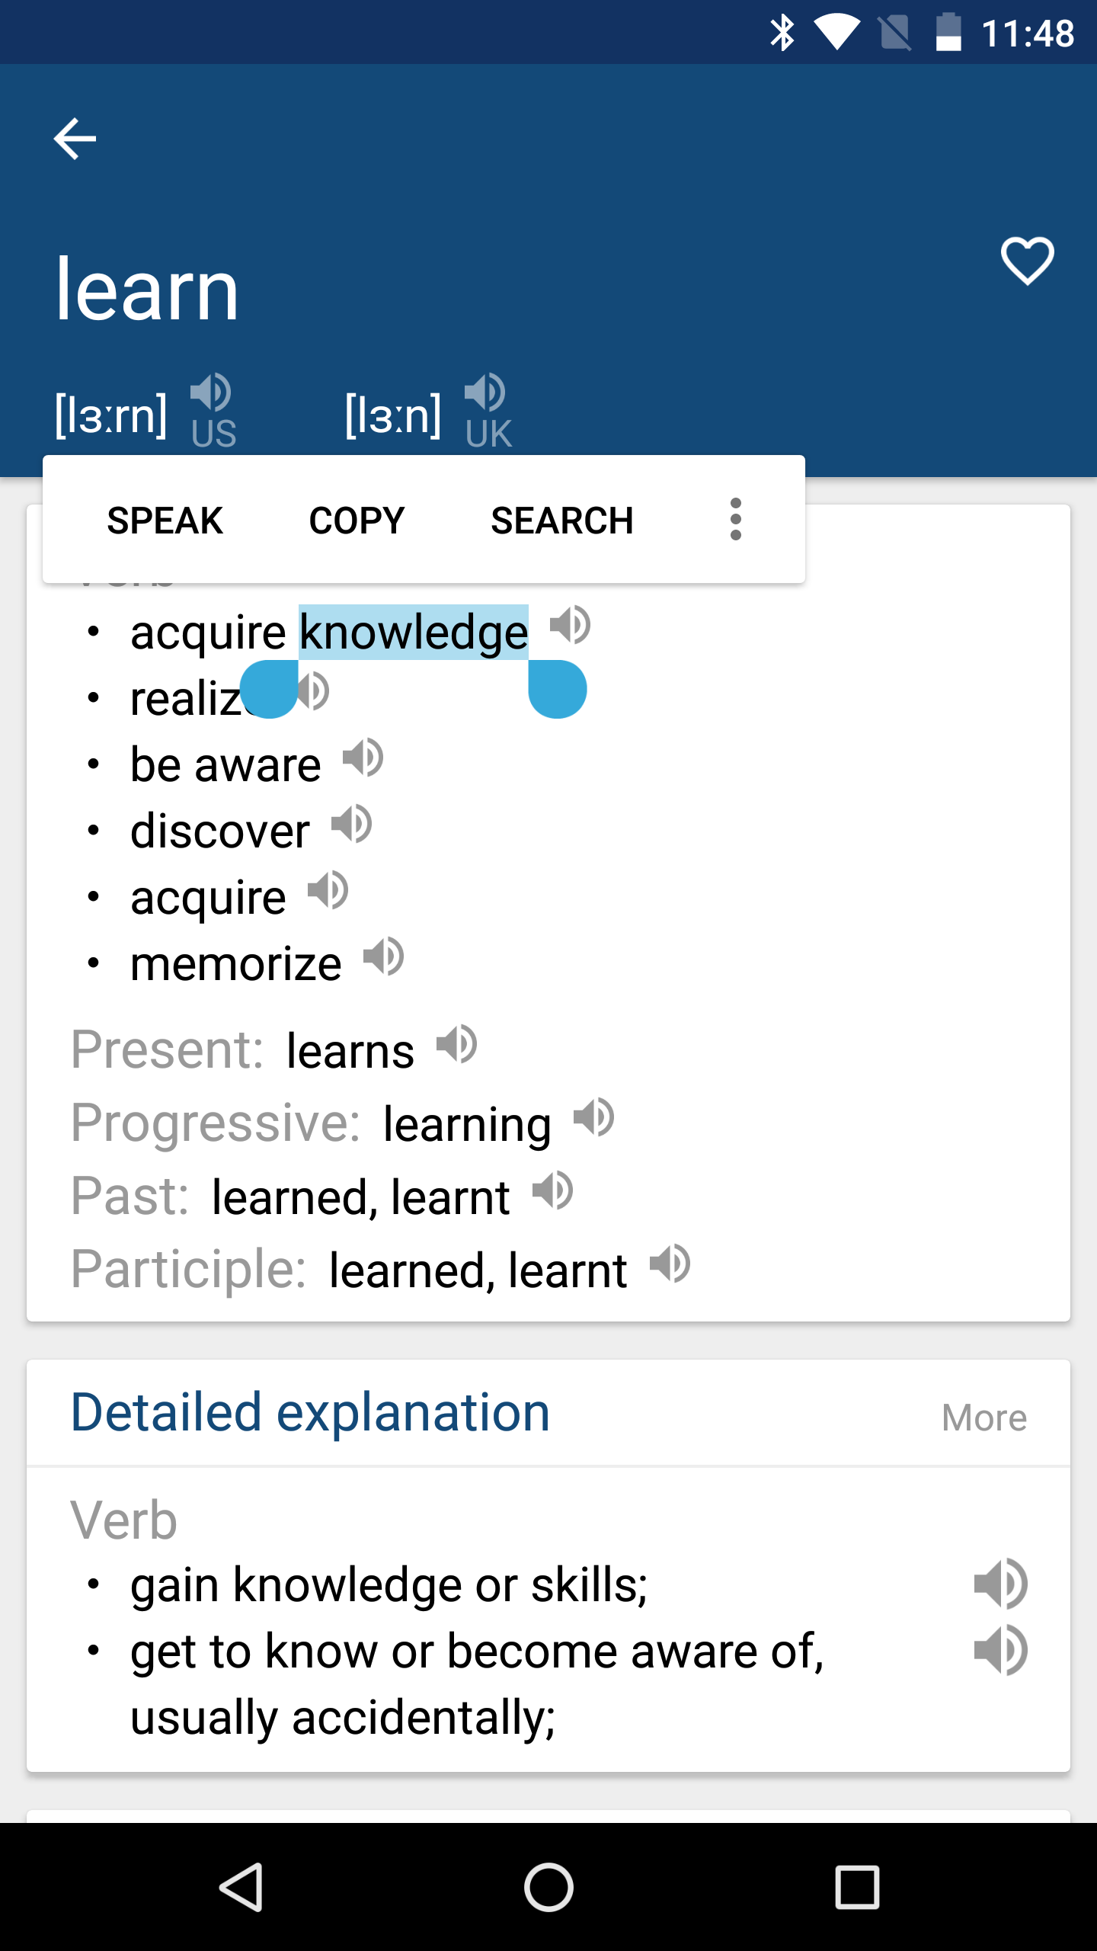Tap SPEAK in the selection popup

pos(165,521)
